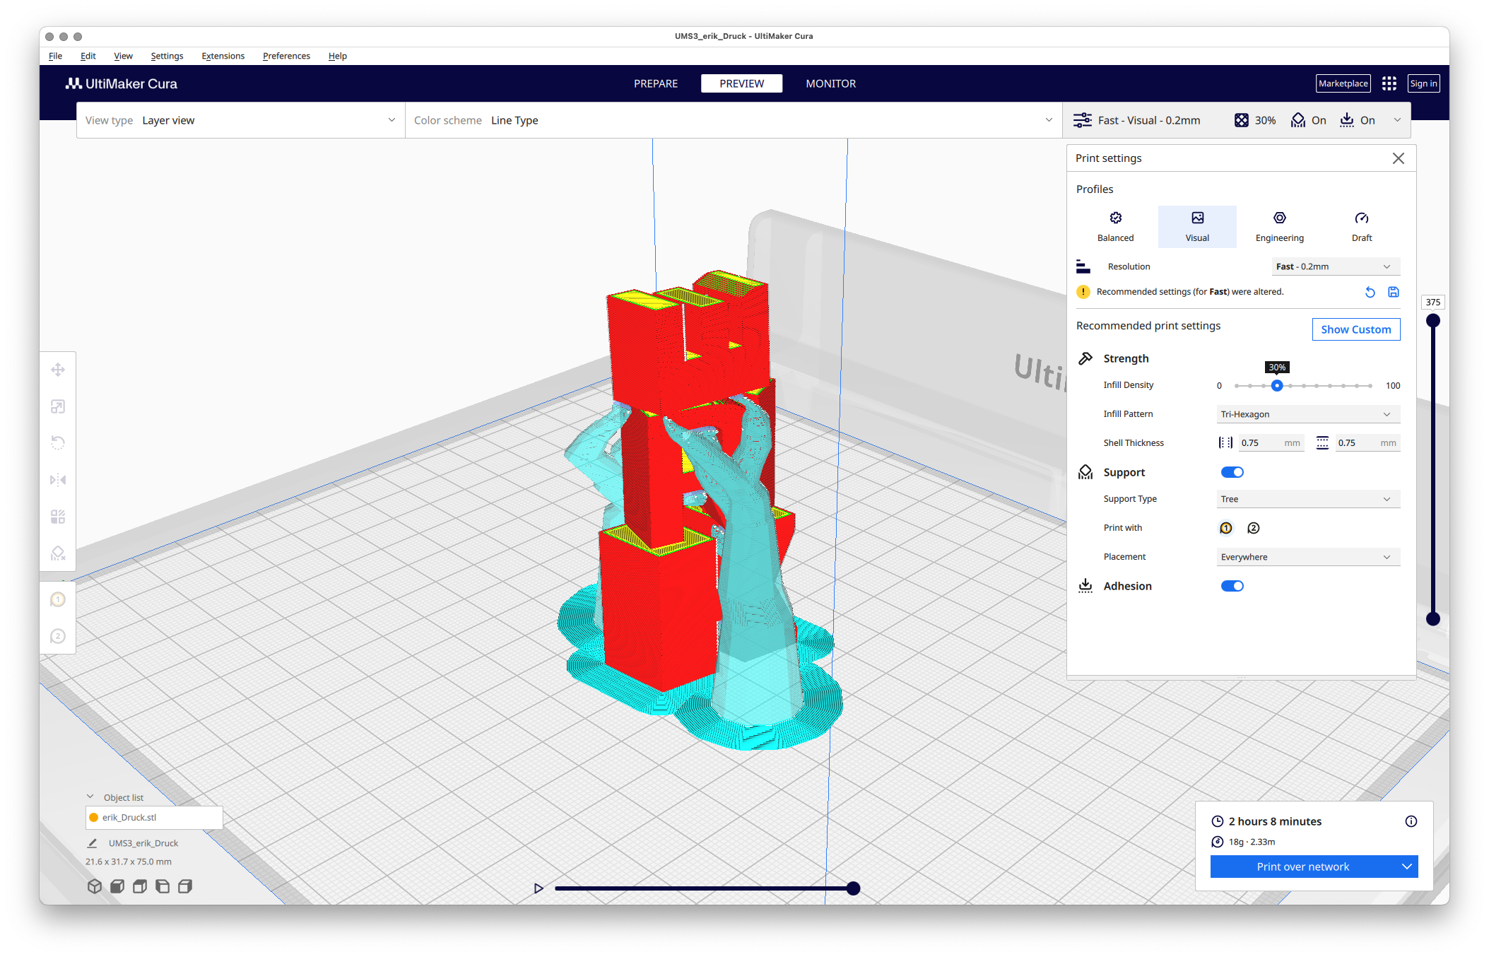Select erik_Druck.stl in object list
The height and width of the screenshot is (957, 1489).
(x=154, y=817)
